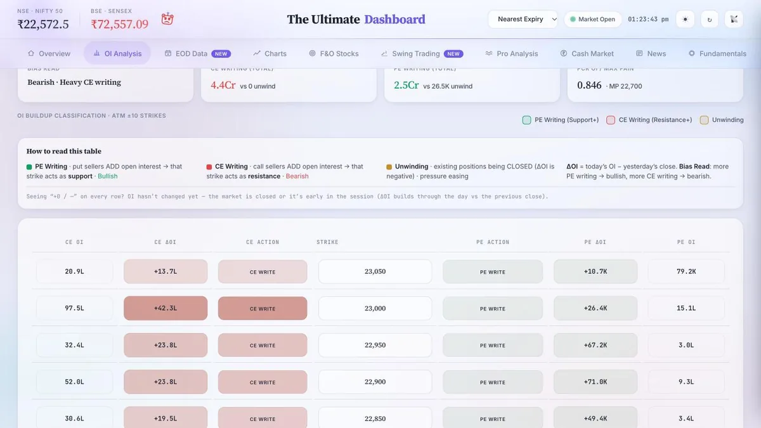Click the 15.1L PE OI cell
This screenshot has height=428, width=761.
tap(686, 308)
